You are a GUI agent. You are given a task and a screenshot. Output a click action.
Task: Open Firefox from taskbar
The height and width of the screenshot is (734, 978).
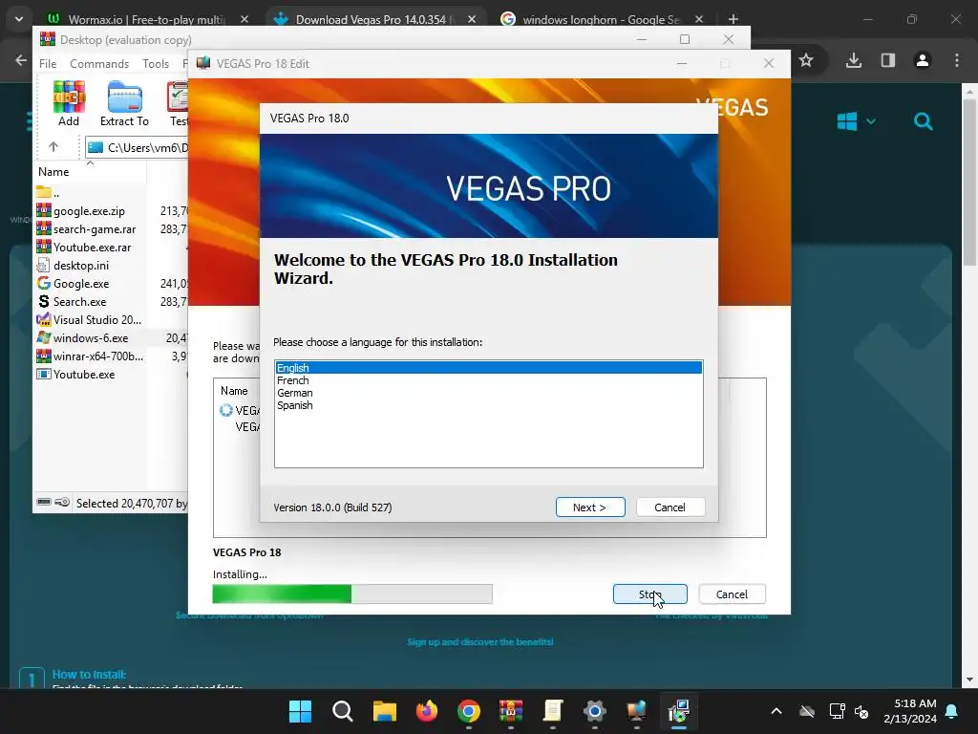coord(427,711)
